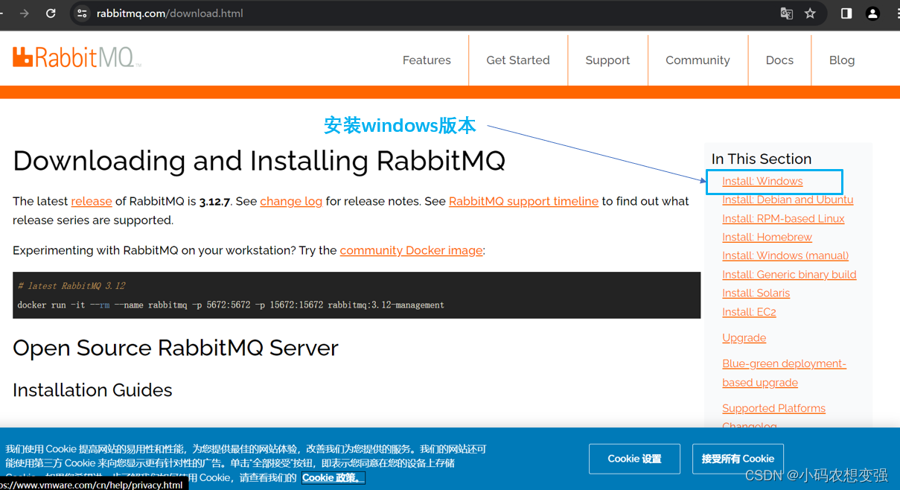The width and height of the screenshot is (900, 490).
Task: Click the In This Section heading
Action: pyautogui.click(x=762, y=159)
